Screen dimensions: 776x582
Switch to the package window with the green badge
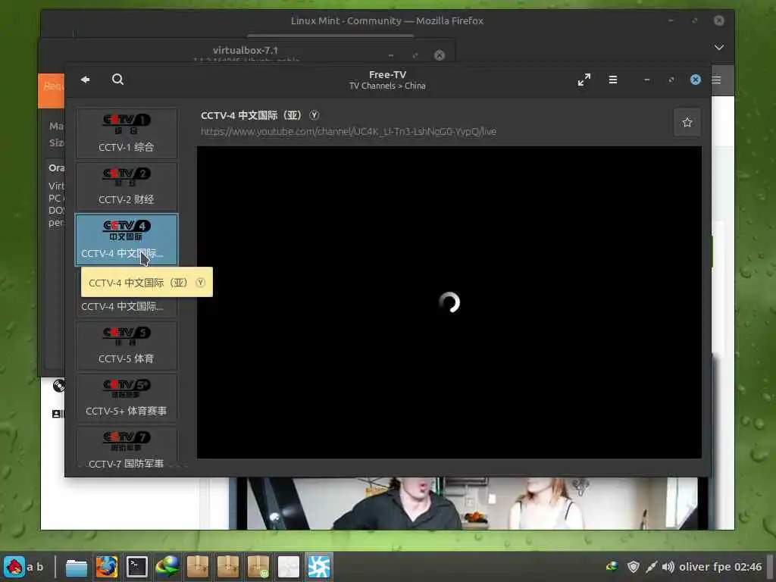pyautogui.click(x=258, y=567)
